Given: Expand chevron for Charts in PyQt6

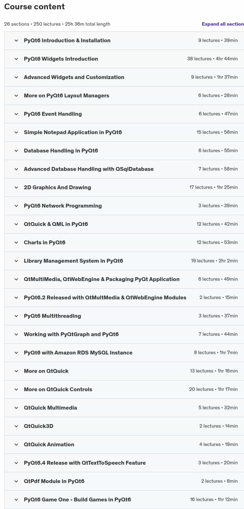Looking at the screenshot, I should [16, 243].
